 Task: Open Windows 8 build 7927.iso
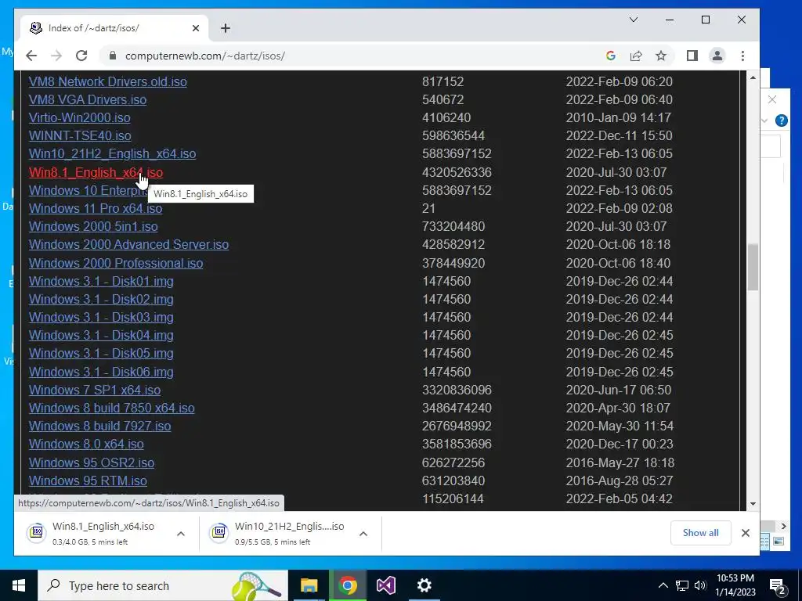click(x=99, y=426)
